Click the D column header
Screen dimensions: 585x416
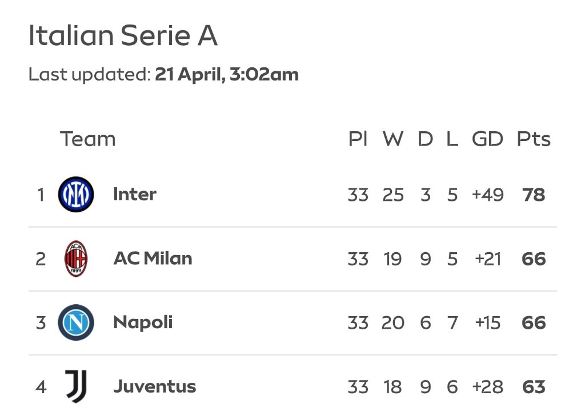click(x=425, y=139)
